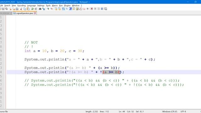201x113 pixels.
Task: Click the Save file toolbar icon
Action: (3, 9)
